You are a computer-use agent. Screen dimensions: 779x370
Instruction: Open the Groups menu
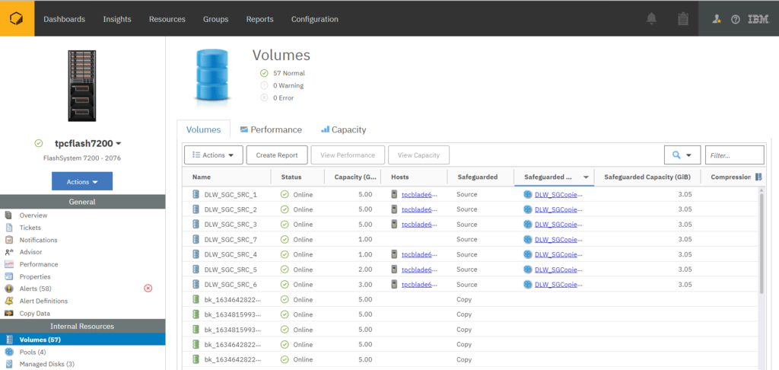(215, 19)
